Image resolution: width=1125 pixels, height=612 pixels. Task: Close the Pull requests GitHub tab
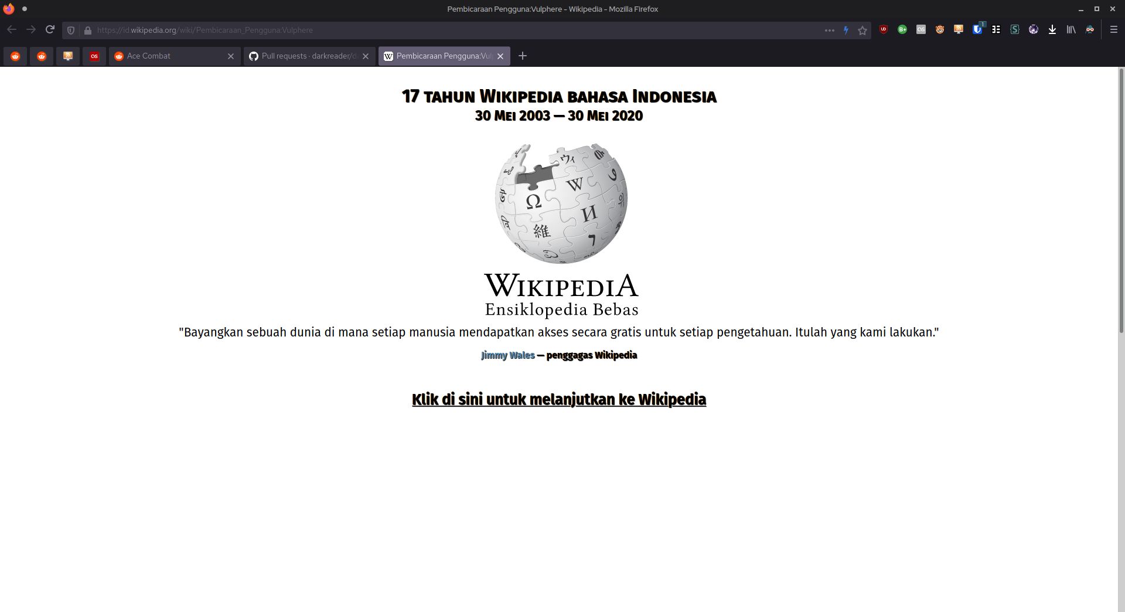click(366, 56)
